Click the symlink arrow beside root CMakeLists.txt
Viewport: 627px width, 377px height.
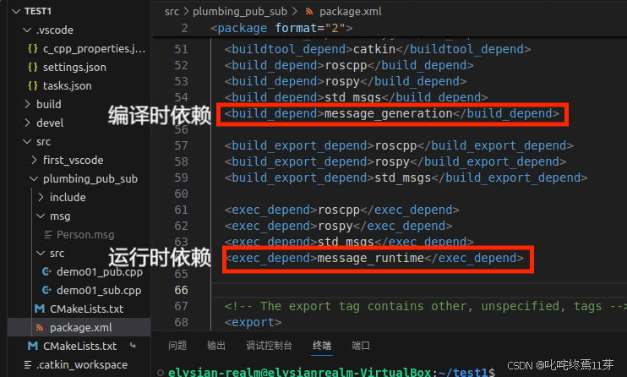pyautogui.click(x=134, y=346)
